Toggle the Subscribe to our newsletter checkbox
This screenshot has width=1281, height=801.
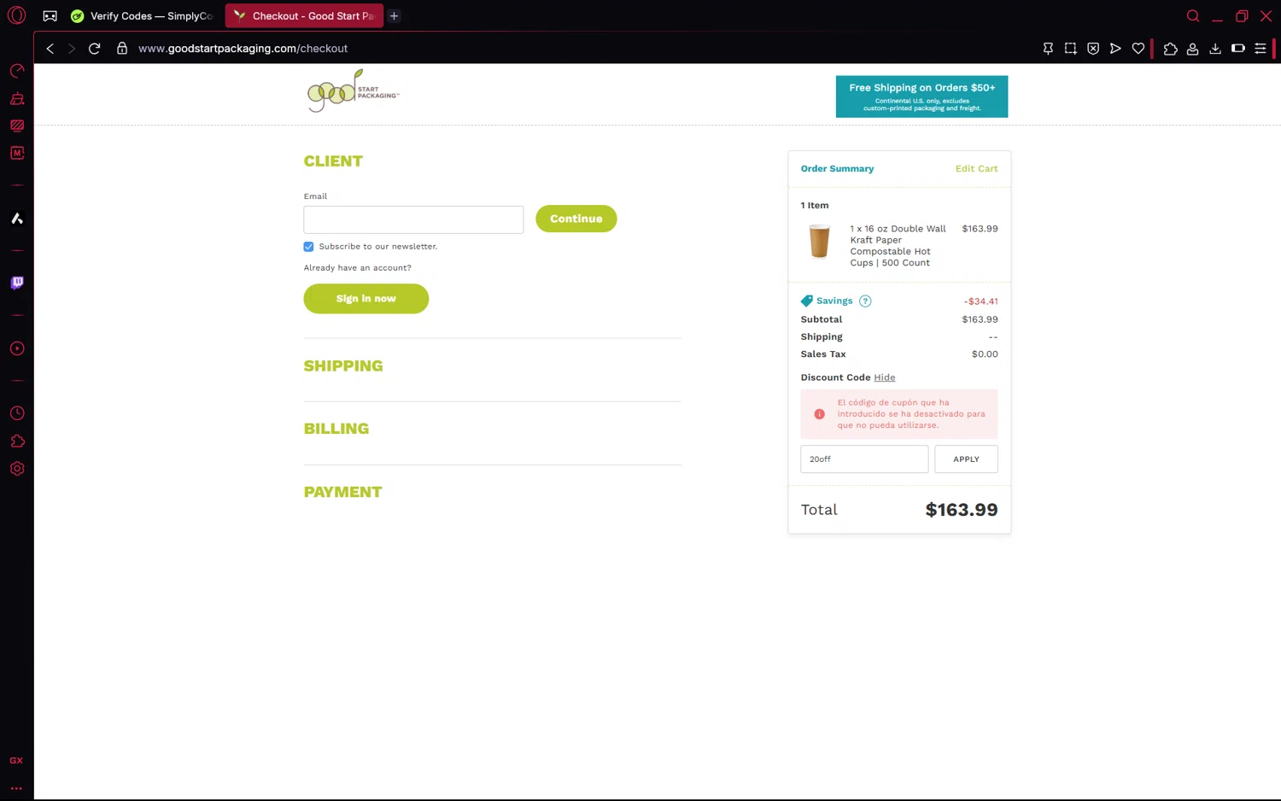pos(308,247)
